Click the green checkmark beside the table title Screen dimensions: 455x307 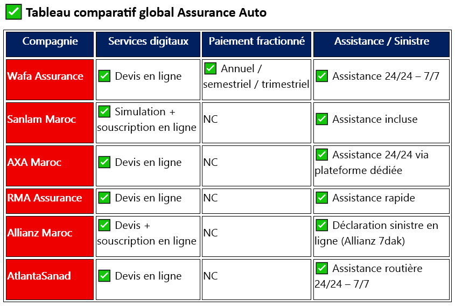tap(15, 11)
